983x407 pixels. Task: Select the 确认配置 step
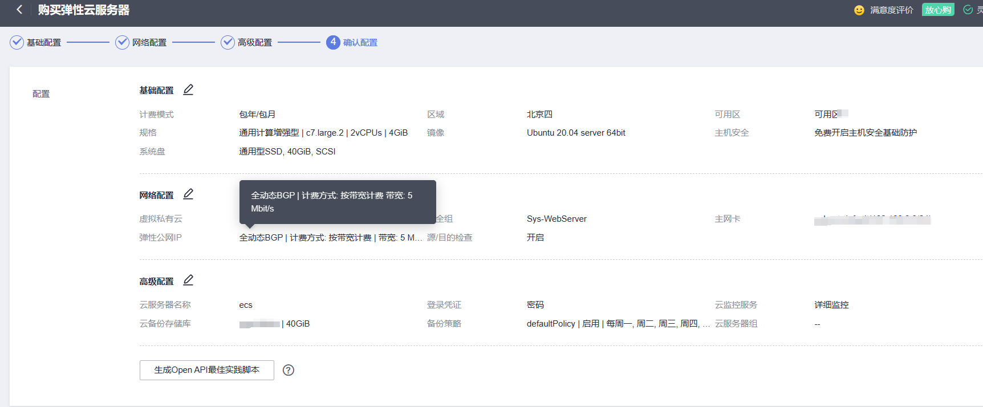pos(360,43)
